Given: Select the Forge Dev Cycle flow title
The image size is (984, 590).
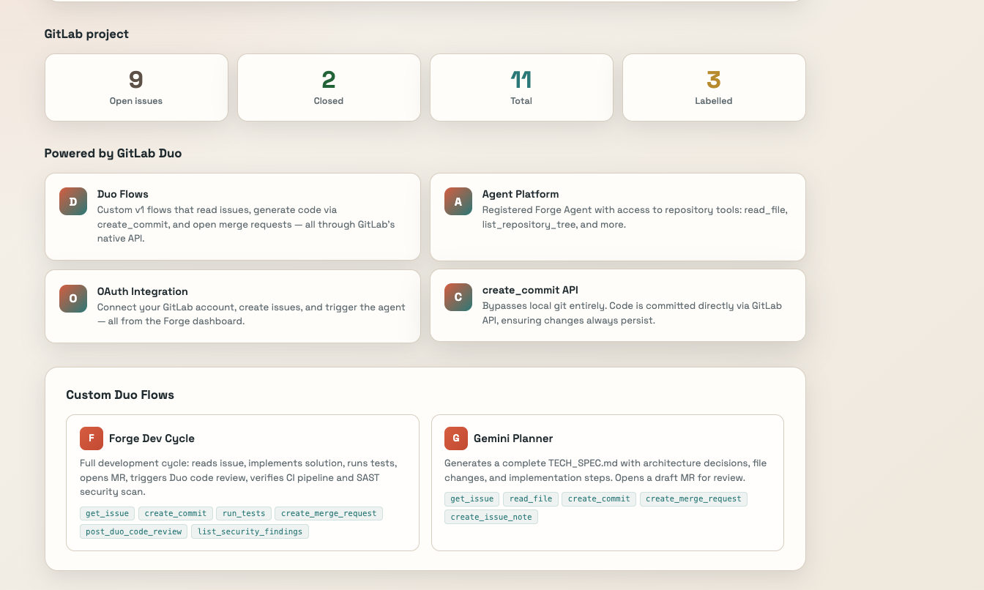Looking at the screenshot, I should point(152,438).
